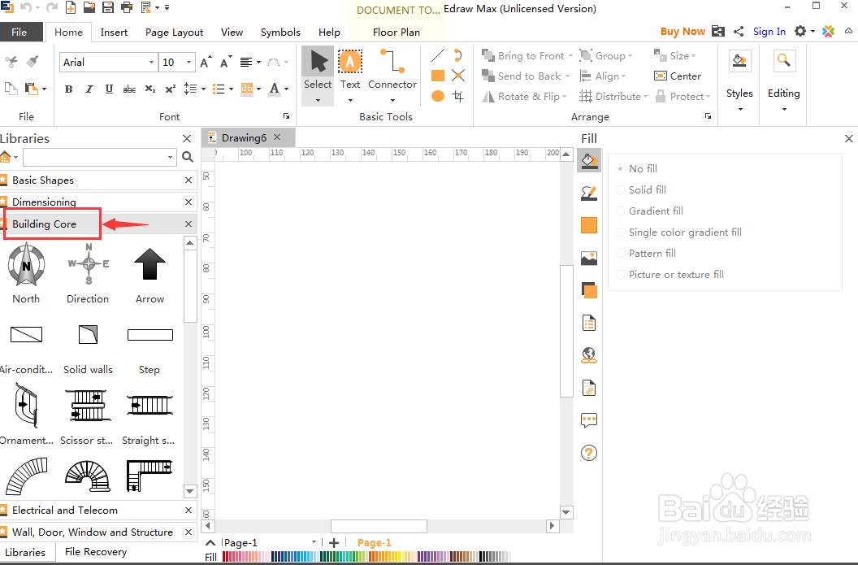The width and height of the screenshot is (858, 565).
Task: Open the Shadow panel icon
Action: [589, 291]
